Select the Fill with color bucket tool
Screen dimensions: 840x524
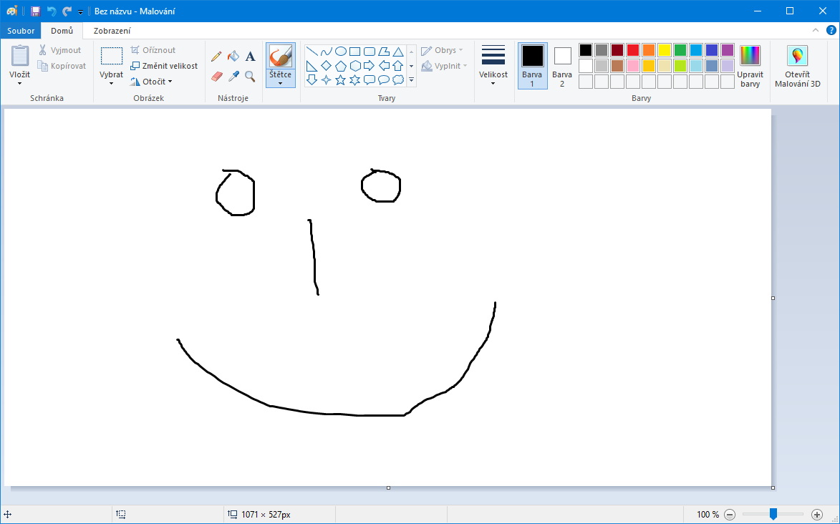(x=233, y=57)
